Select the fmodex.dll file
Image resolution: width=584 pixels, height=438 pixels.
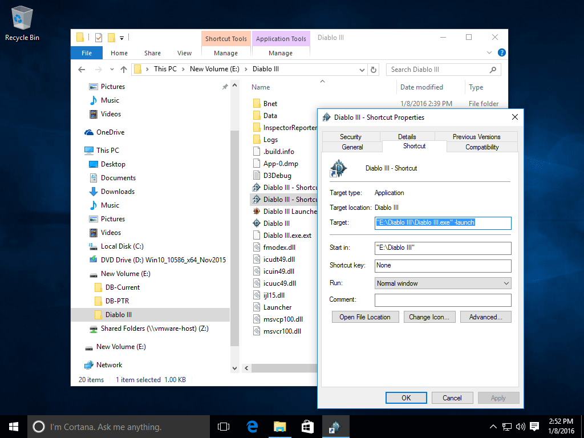click(x=279, y=248)
